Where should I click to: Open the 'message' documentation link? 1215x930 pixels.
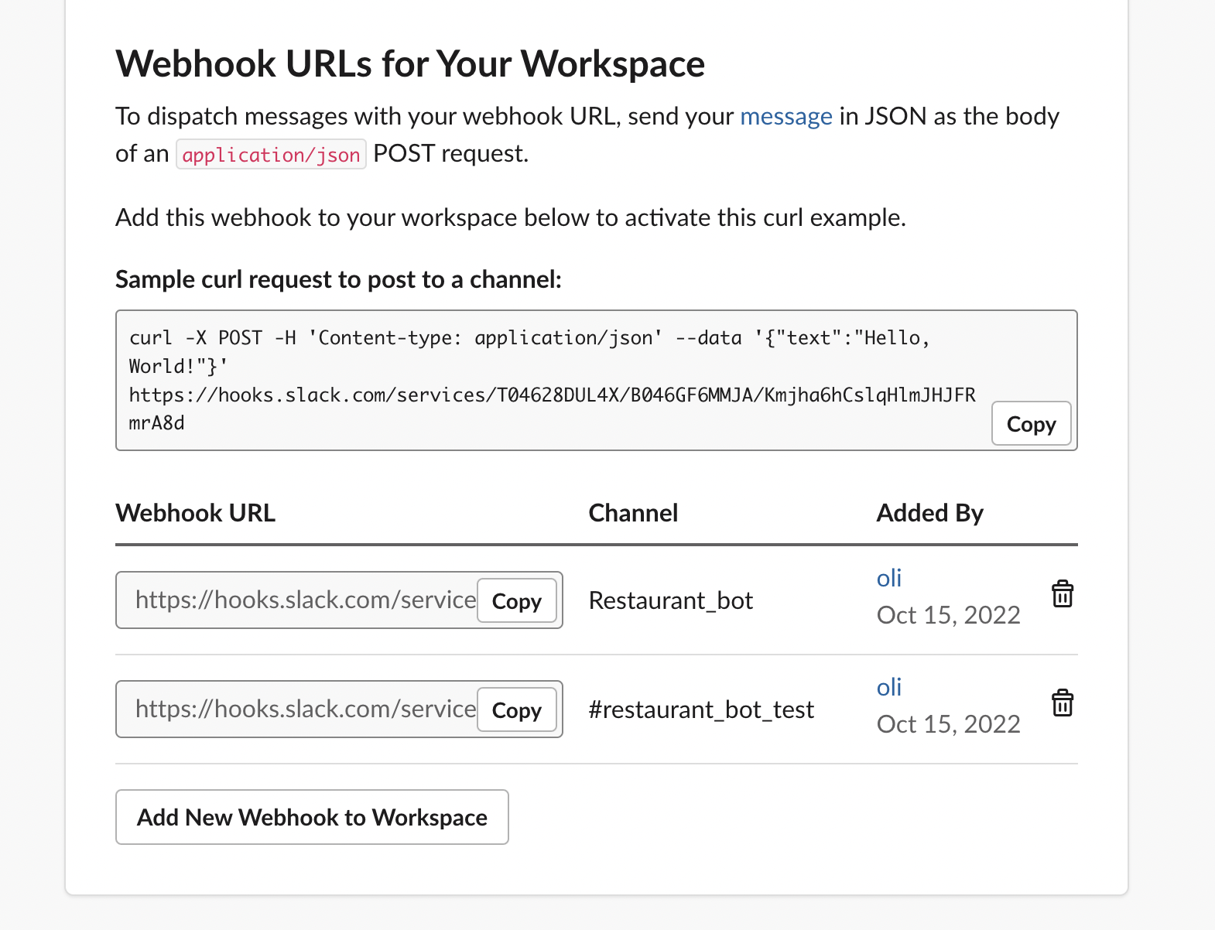tap(786, 116)
